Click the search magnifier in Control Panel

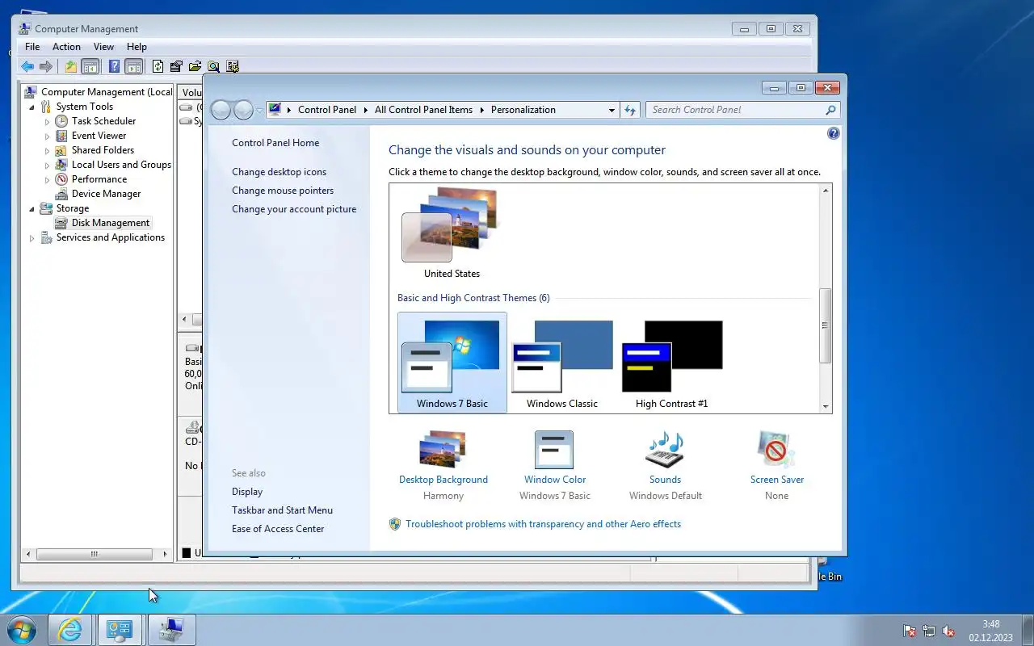(830, 110)
